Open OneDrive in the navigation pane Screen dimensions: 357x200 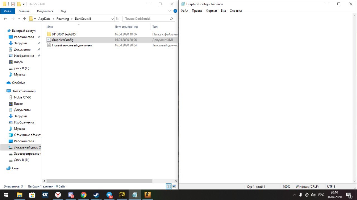[x=18, y=83]
